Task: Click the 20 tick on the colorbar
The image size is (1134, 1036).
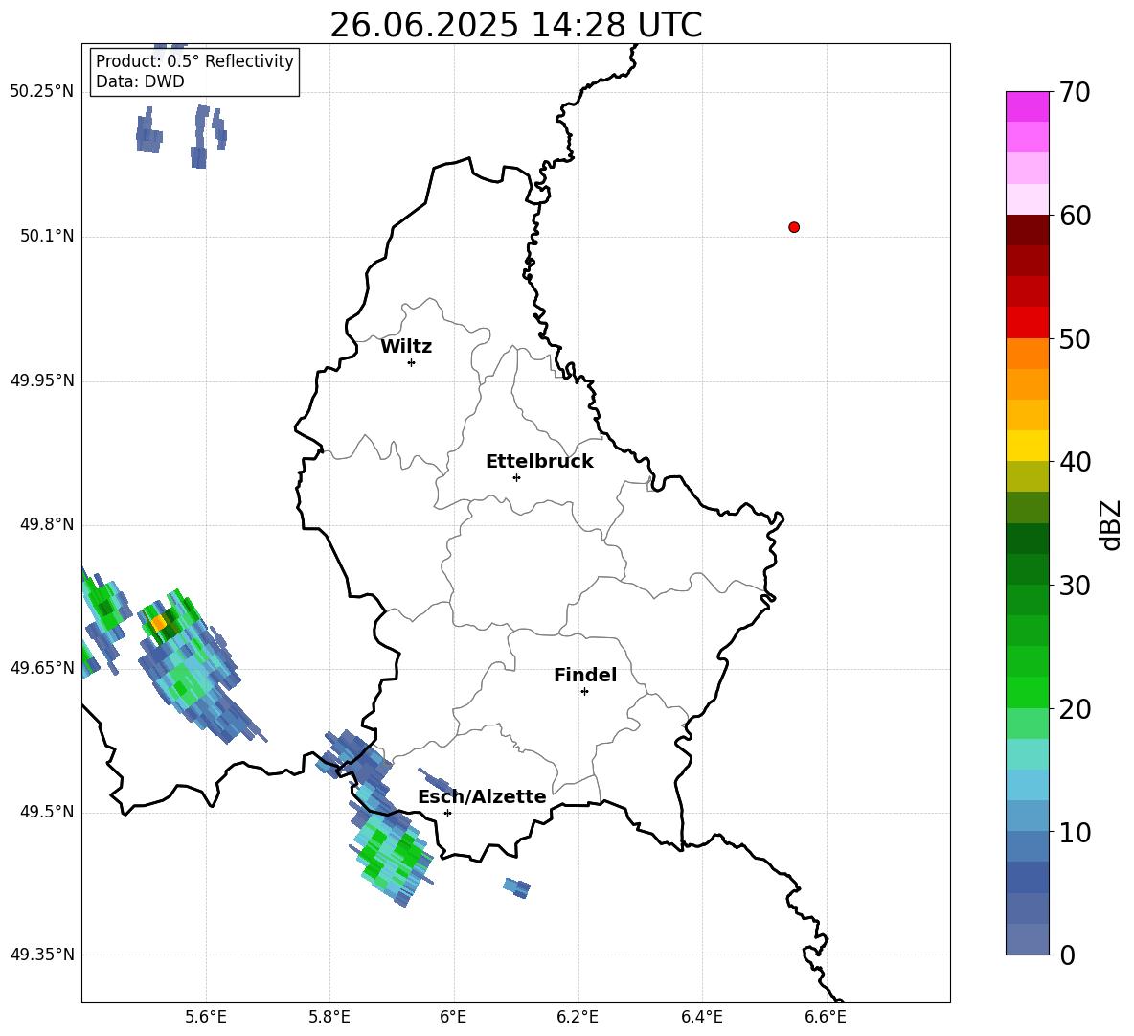Action: click(x=1075, y=709)
